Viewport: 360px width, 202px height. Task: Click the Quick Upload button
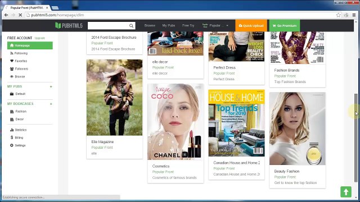click(251, 26)
